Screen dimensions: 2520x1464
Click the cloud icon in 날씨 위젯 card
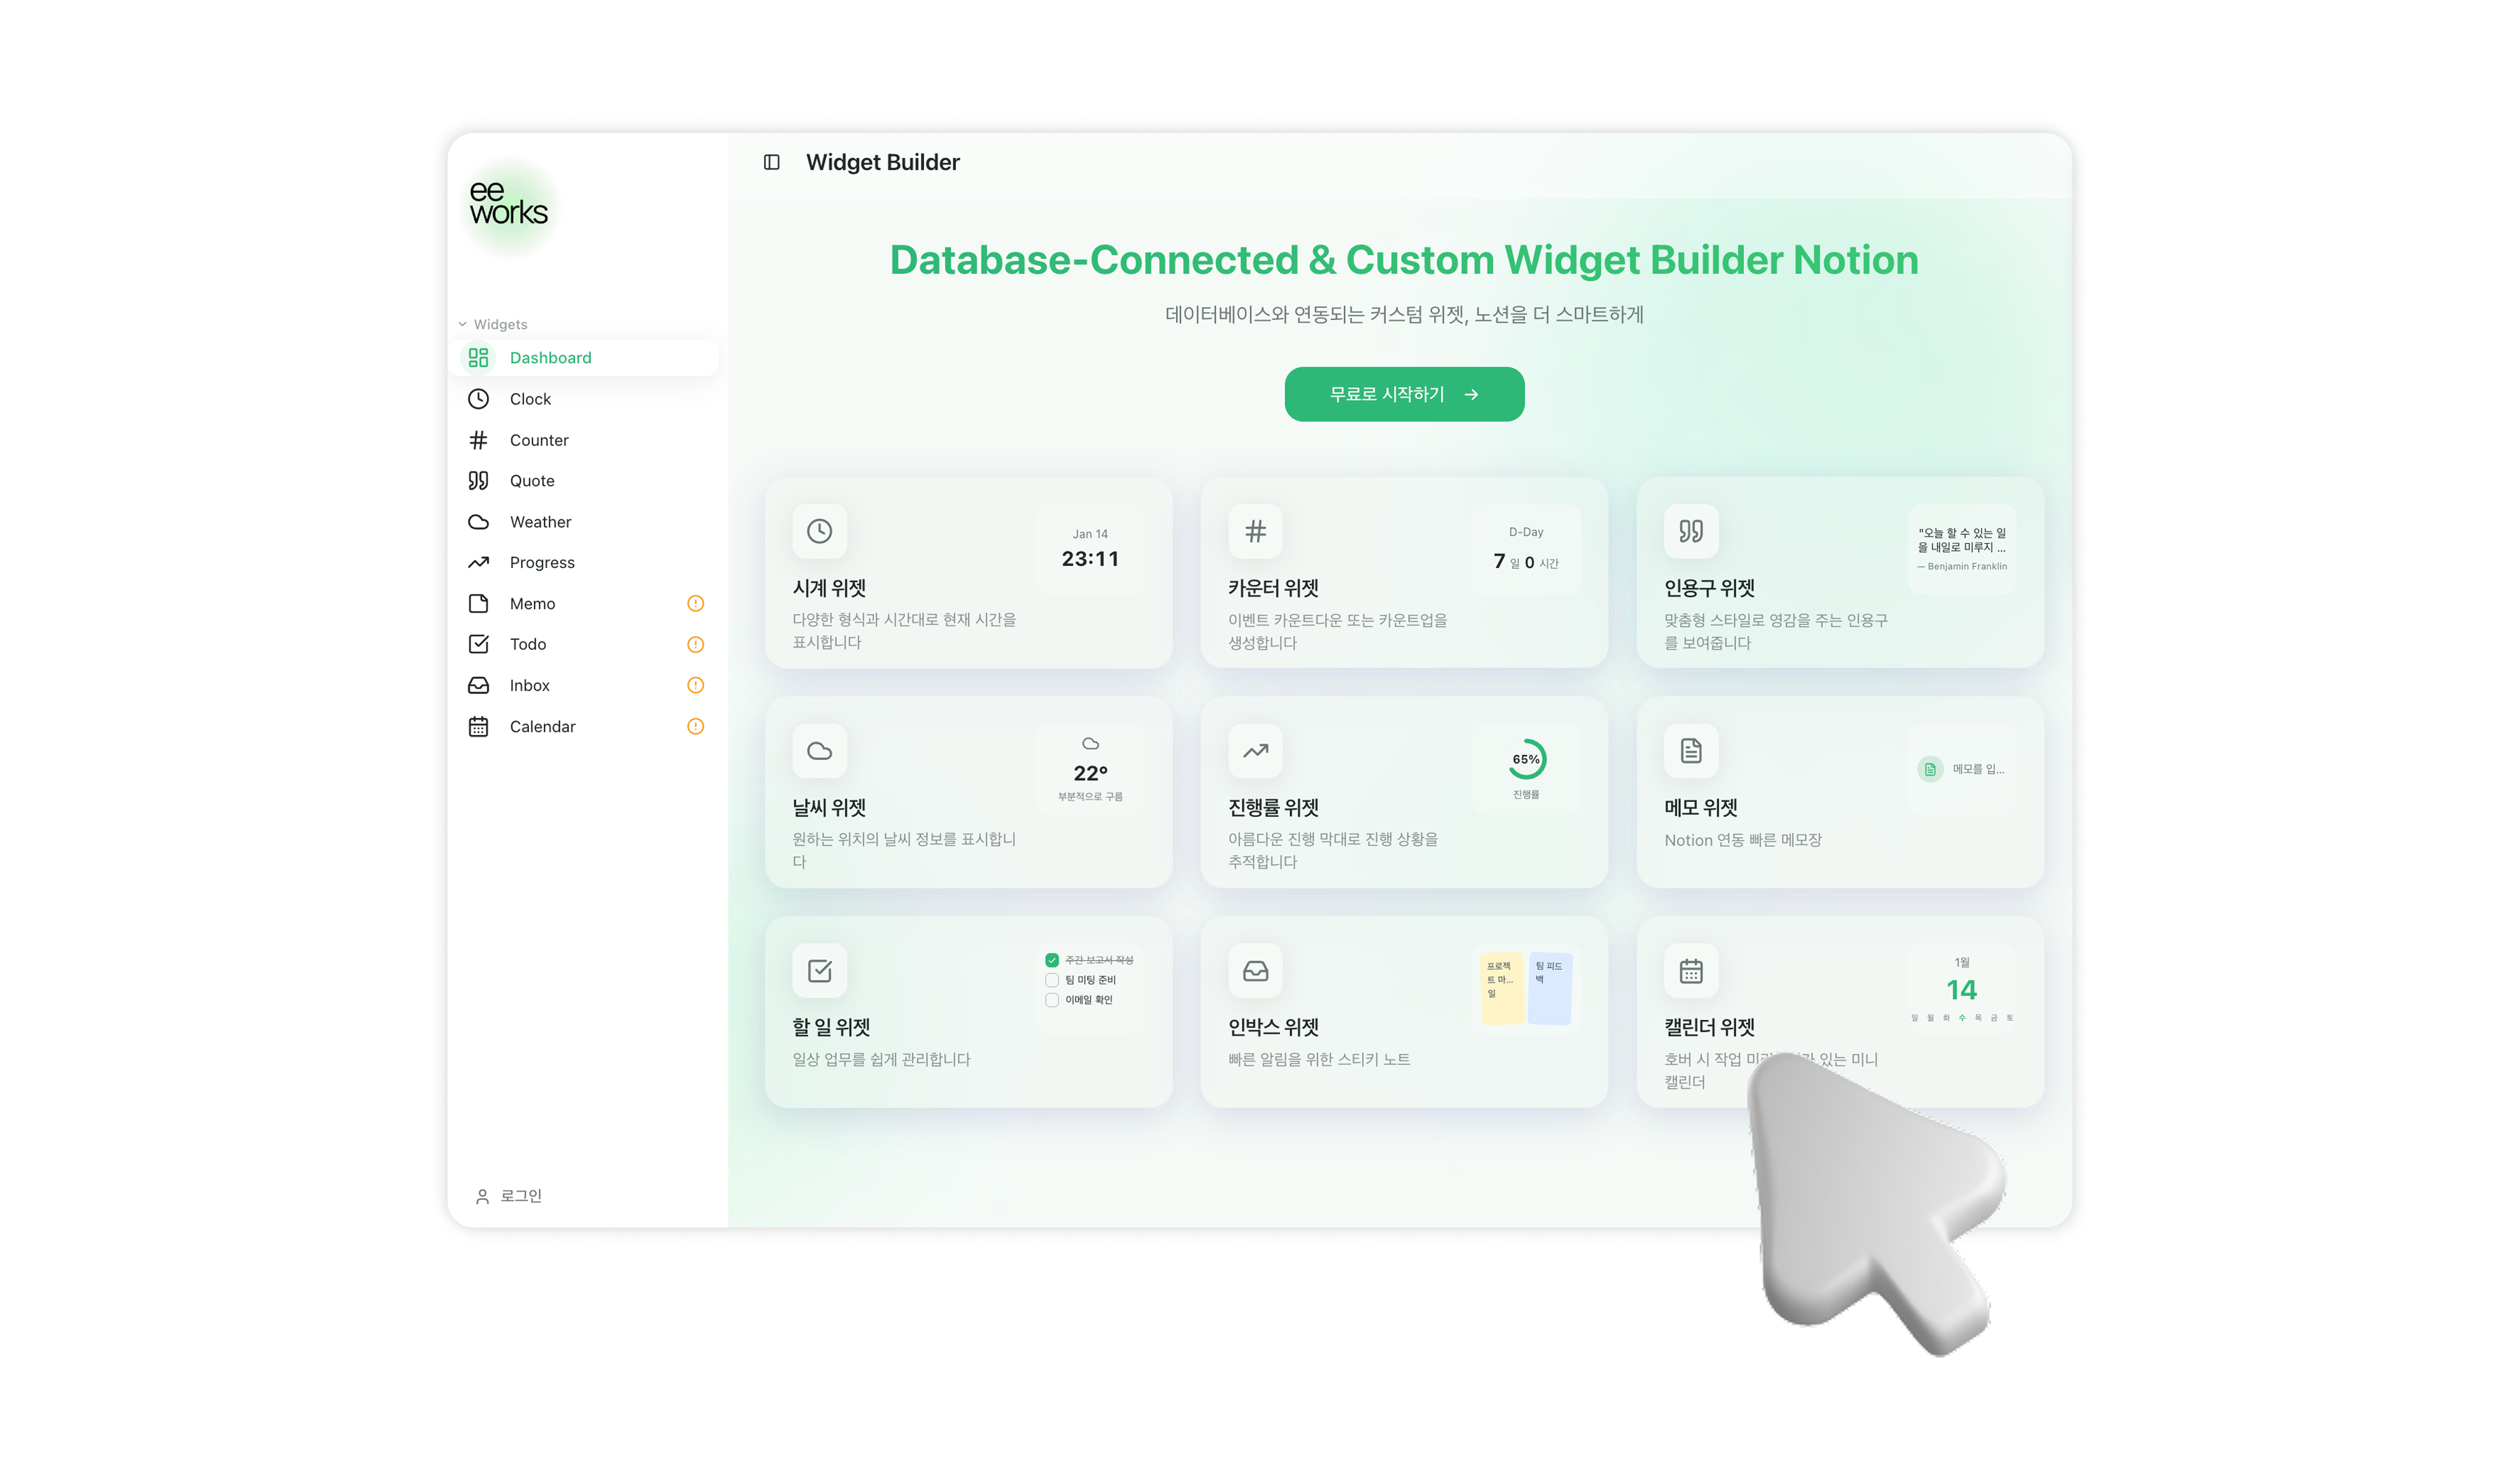pyautogui.click(x=819, y=751)
